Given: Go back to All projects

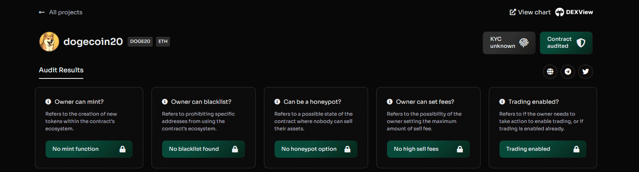Looking at the screenshot, I should (x=61, y=12).
